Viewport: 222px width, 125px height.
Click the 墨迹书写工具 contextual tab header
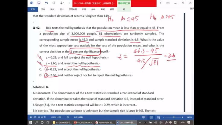click(124, 3)
